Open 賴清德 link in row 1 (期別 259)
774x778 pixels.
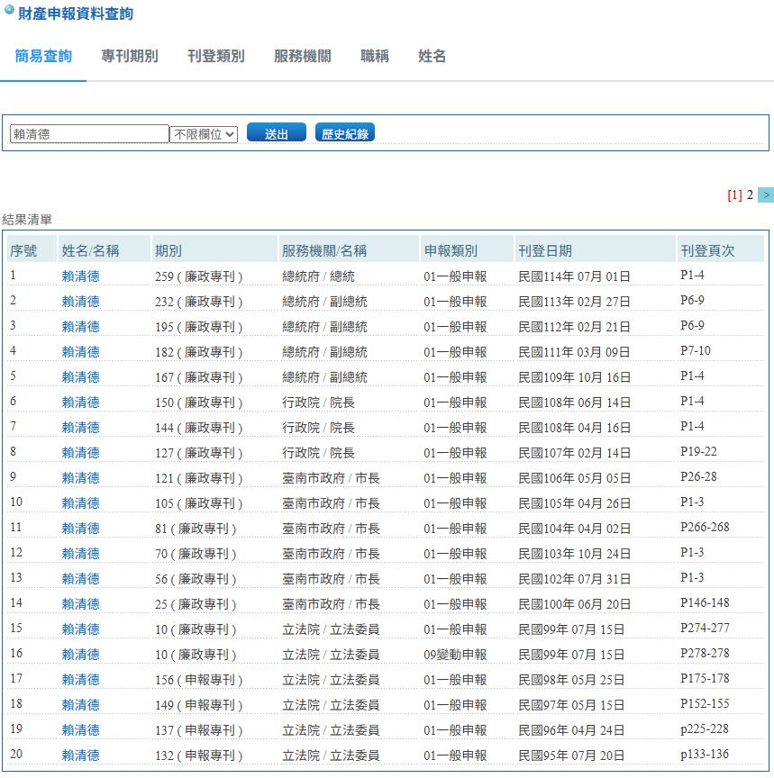coord(80,276)
